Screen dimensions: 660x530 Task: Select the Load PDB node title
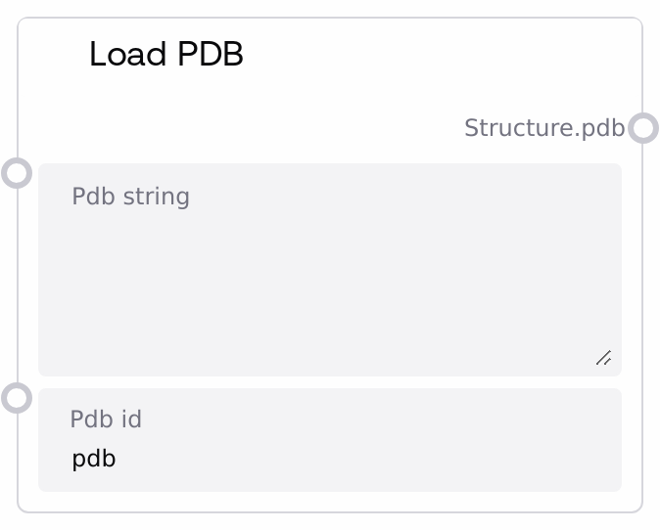click(165, 55)
